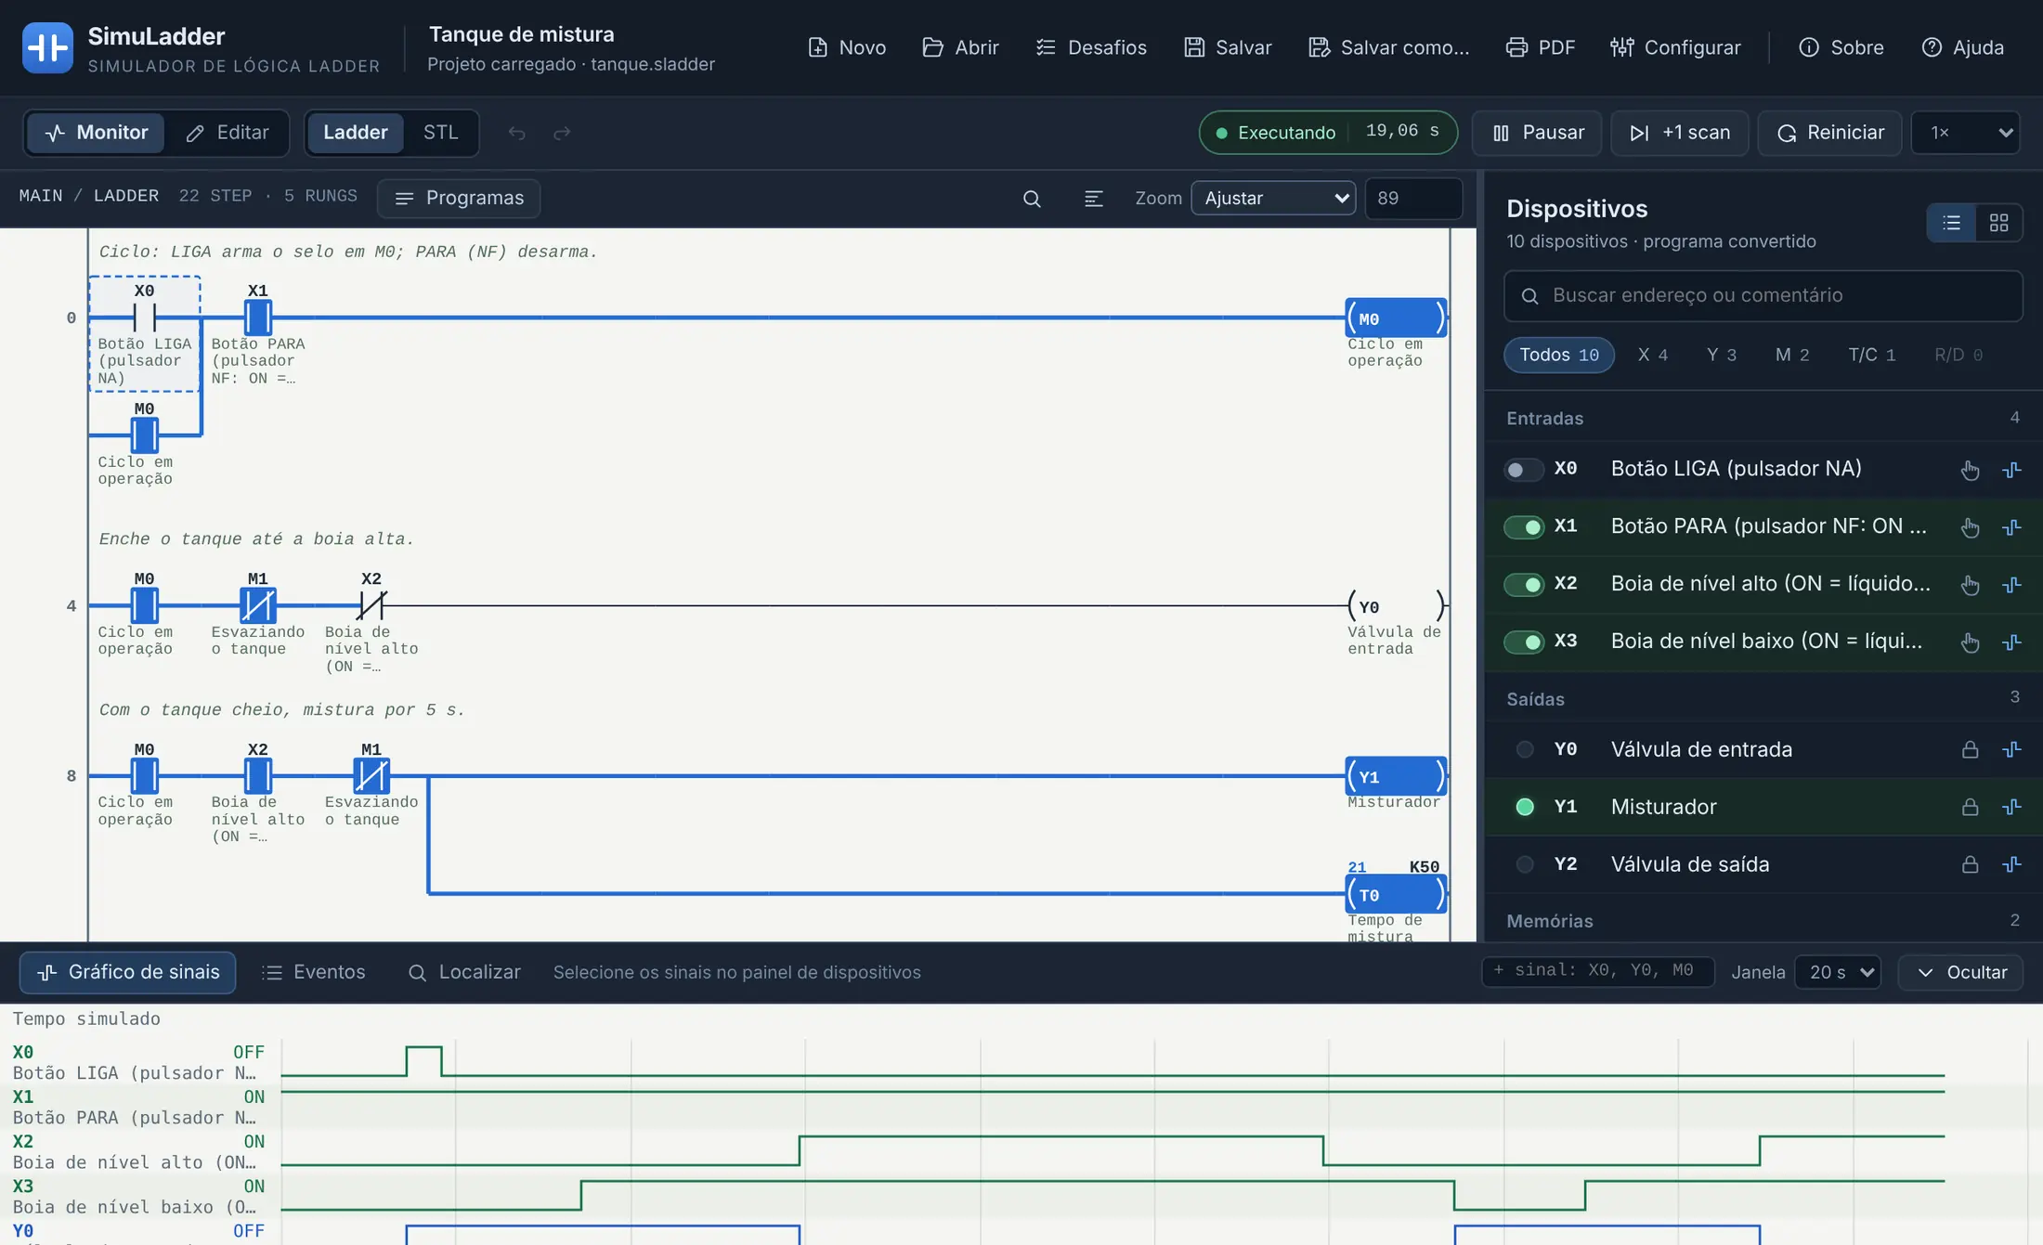This screenshot has height=1245, width=2043.
Task: Collapse the Entradas section
Action: click(x=1763, y=419)
